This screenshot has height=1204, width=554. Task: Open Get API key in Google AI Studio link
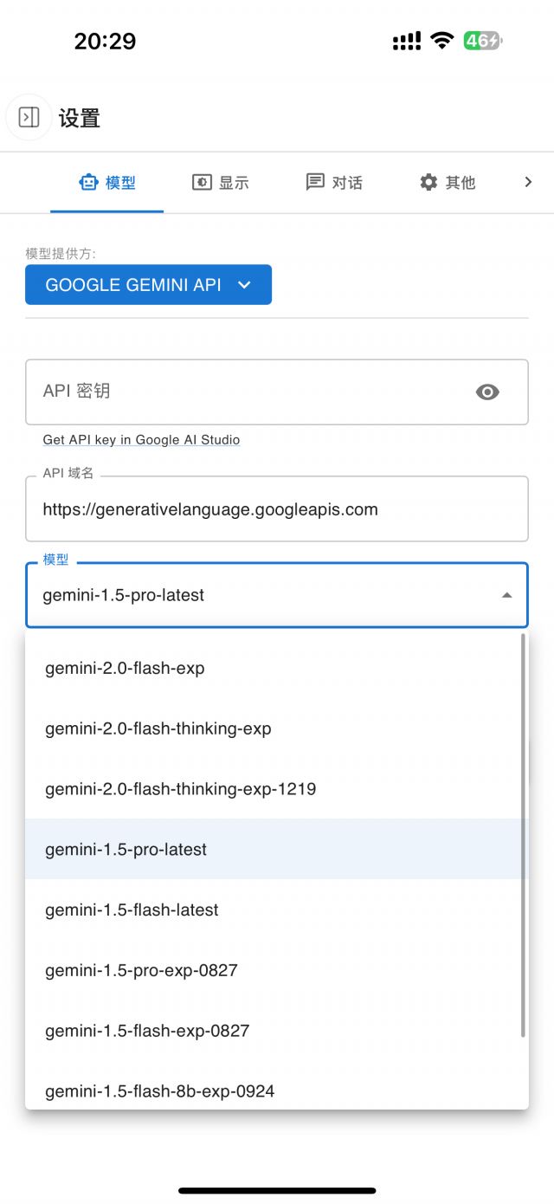[141, 440]
